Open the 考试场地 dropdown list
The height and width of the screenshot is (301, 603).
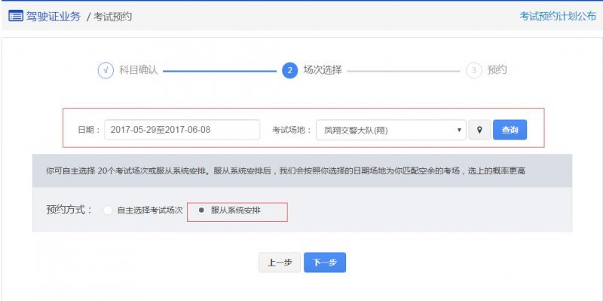click(390, 130)
